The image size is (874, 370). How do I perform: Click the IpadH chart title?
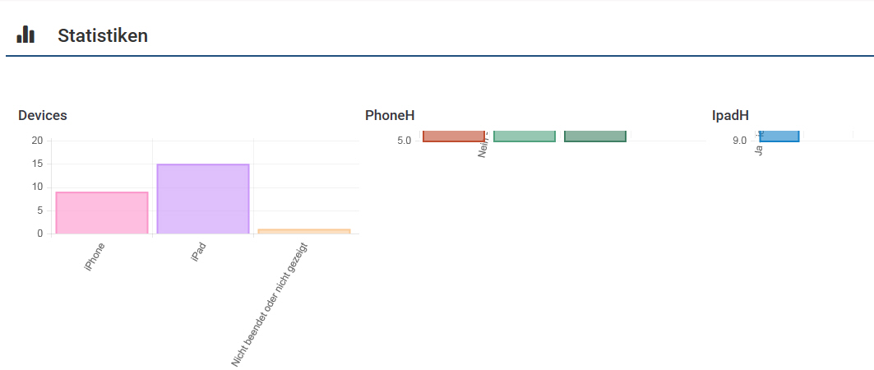click(730, 115)
